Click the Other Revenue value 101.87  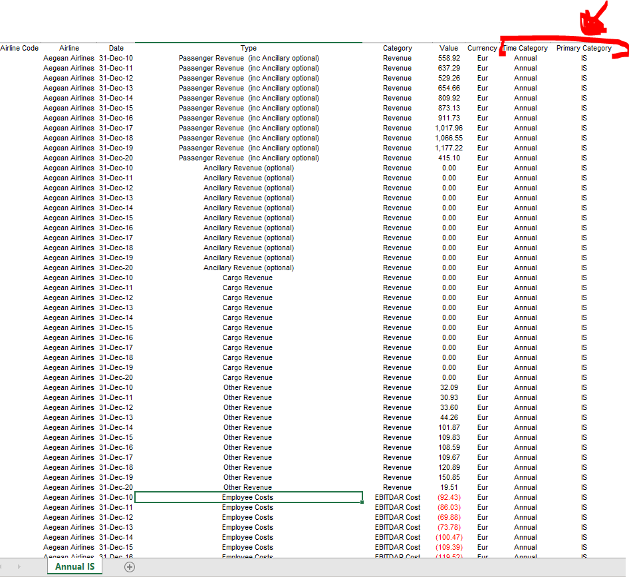pos(449,428)
